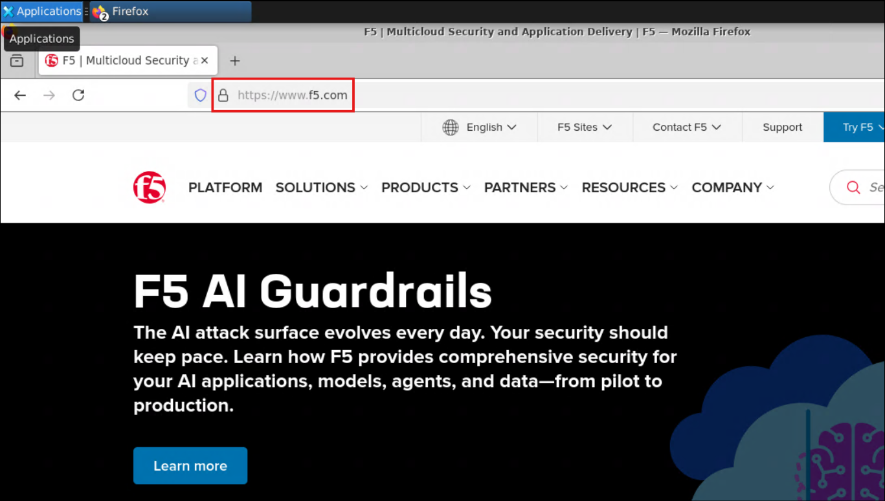Open the Support link
The image size is (885, 501).
[x=782, y=128]
